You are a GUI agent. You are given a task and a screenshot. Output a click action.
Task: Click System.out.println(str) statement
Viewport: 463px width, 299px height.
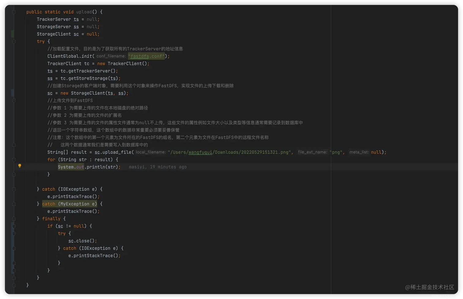89,167
